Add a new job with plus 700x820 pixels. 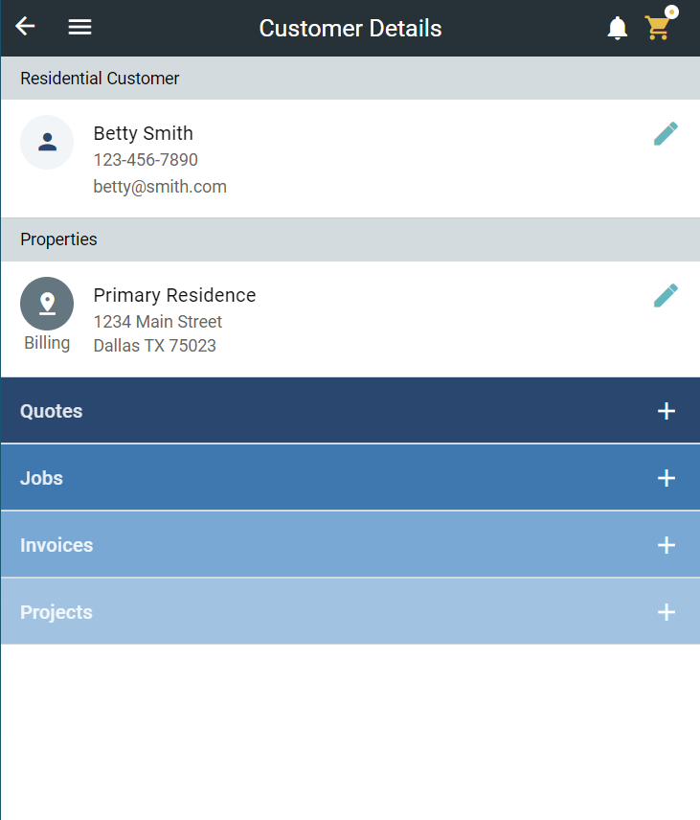point(666,478)
